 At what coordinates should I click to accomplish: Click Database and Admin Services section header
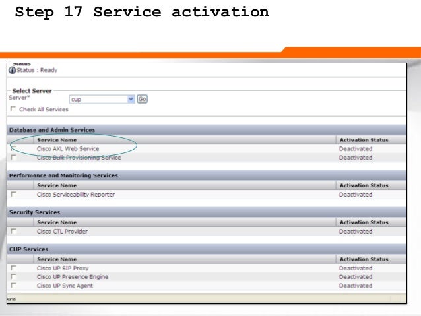[x=207, y=130]
